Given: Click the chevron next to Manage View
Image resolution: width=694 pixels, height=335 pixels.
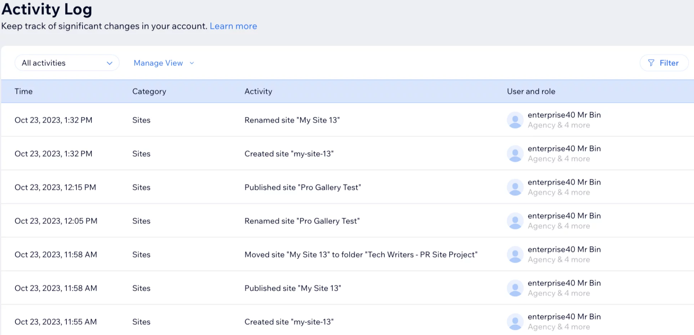Looking at the screenshot, I should coord(192,63).
